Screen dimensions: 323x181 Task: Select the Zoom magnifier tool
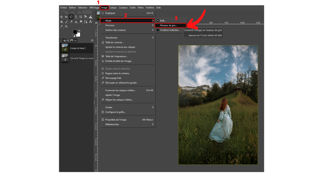tap(66, 27)
